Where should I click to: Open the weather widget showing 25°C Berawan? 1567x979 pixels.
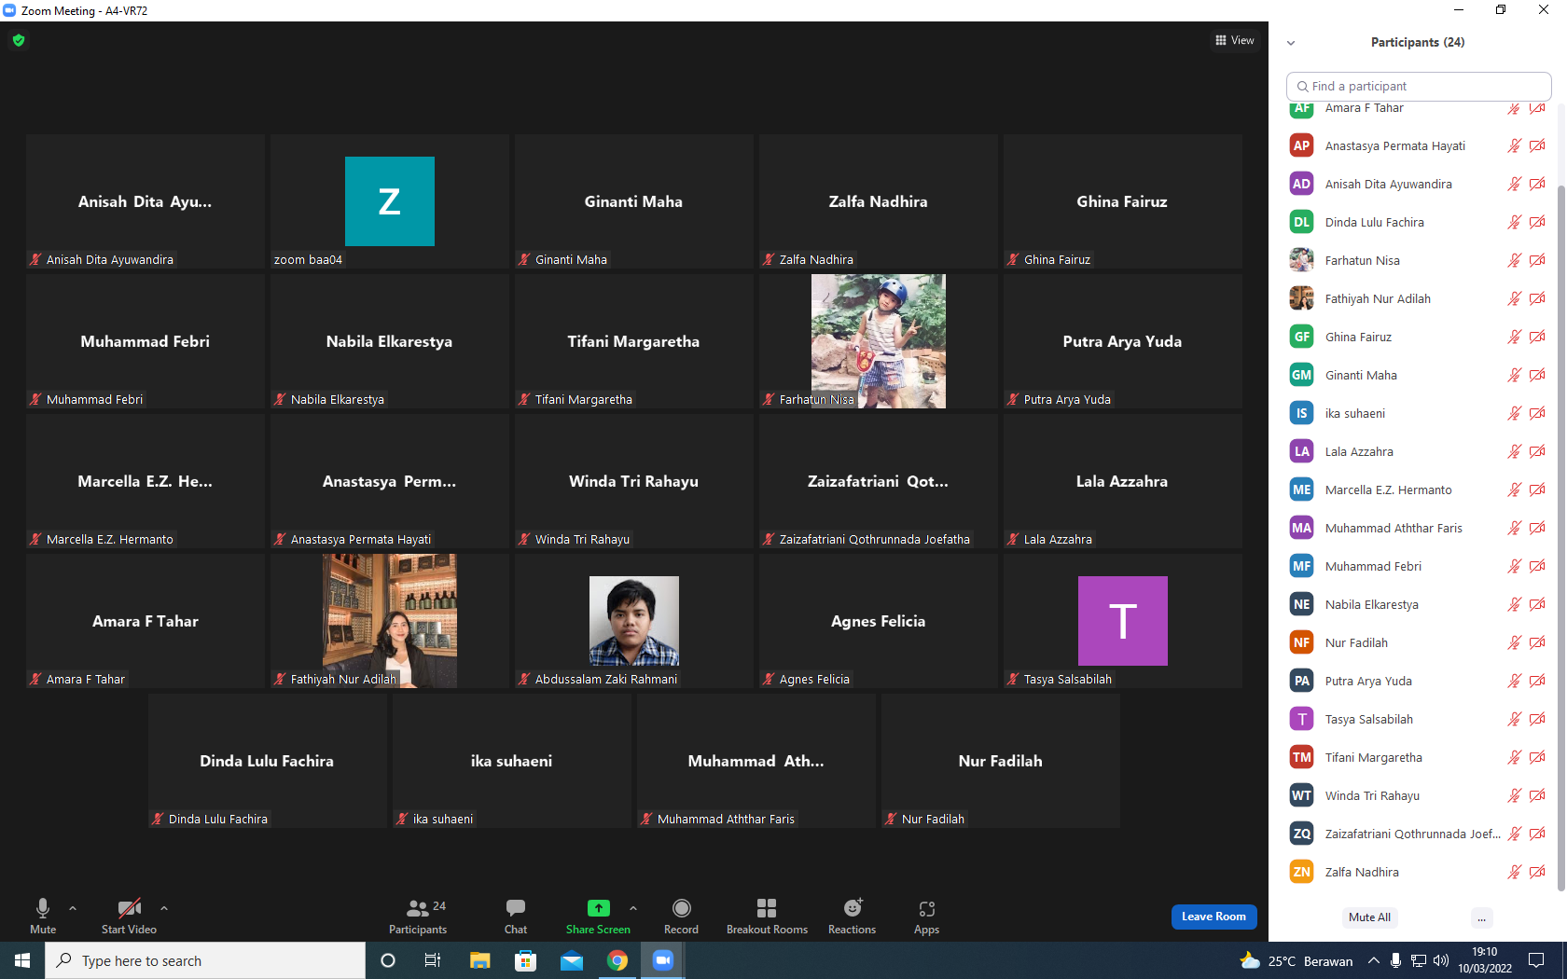tap(1297, 960)
